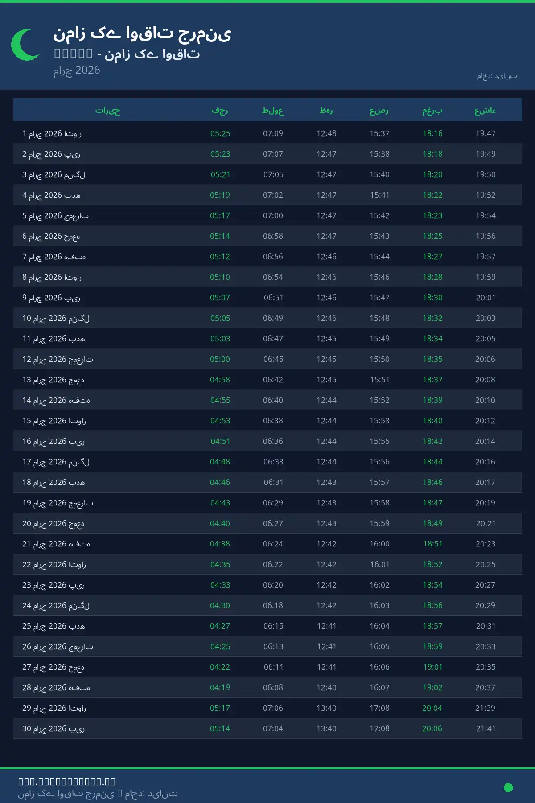Click the تاریخ date column header
The image size is (535, 803).
[108, 110]
